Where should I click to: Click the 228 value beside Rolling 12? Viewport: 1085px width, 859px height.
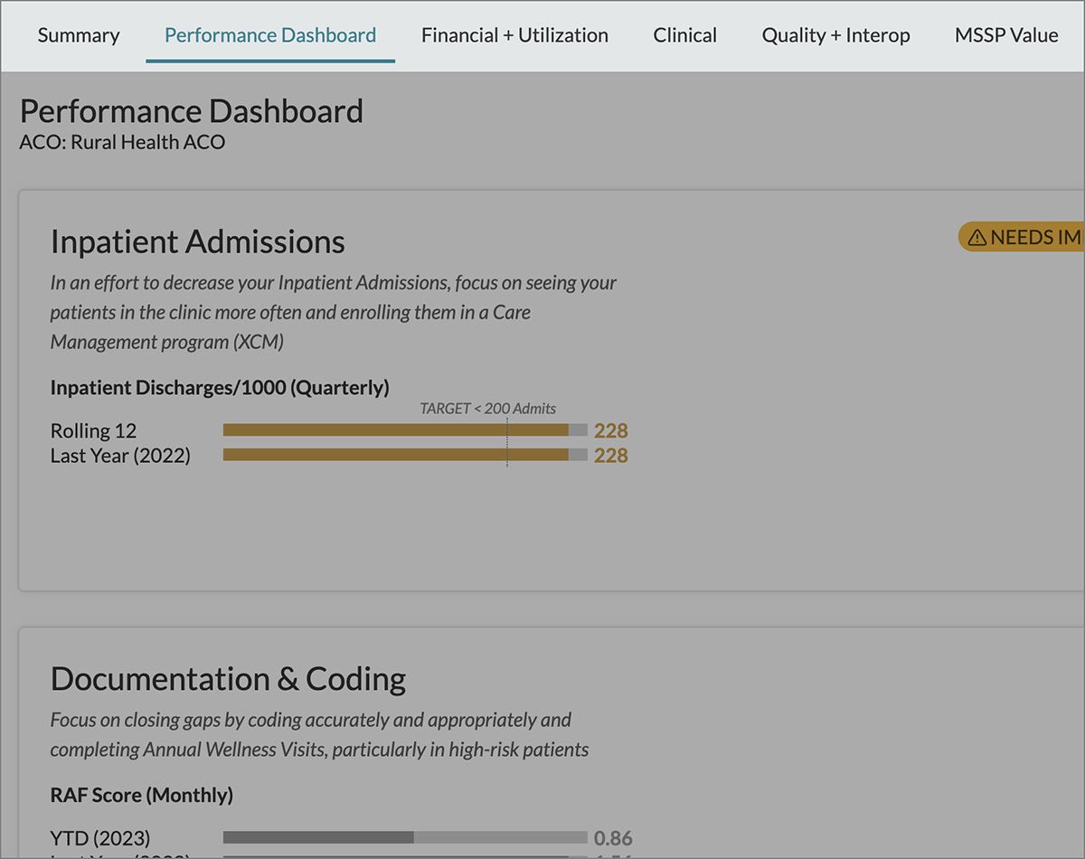610,430
